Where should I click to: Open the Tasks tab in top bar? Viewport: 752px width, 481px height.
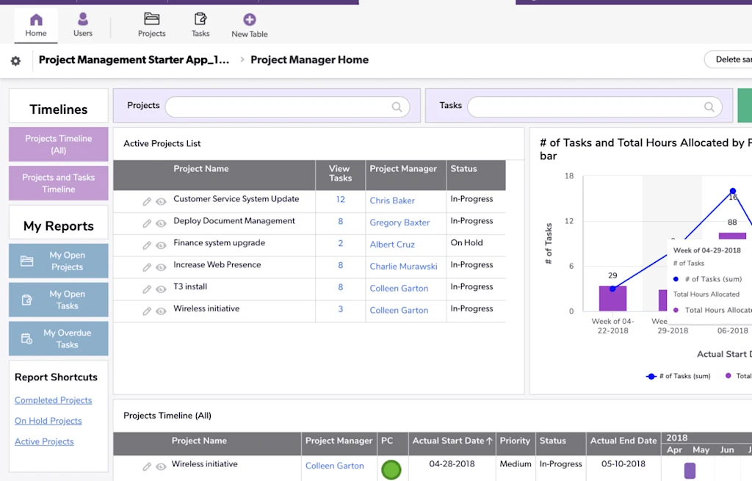(x=200, y=26)
